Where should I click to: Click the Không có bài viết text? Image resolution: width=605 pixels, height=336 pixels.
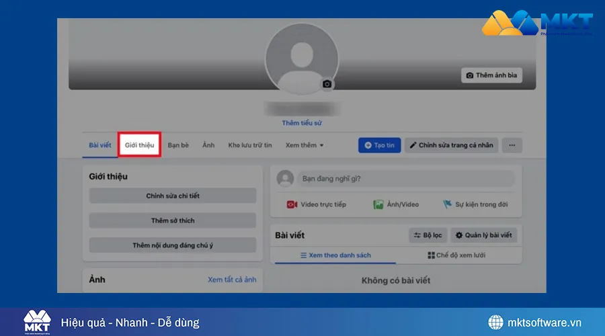(396, 280)
